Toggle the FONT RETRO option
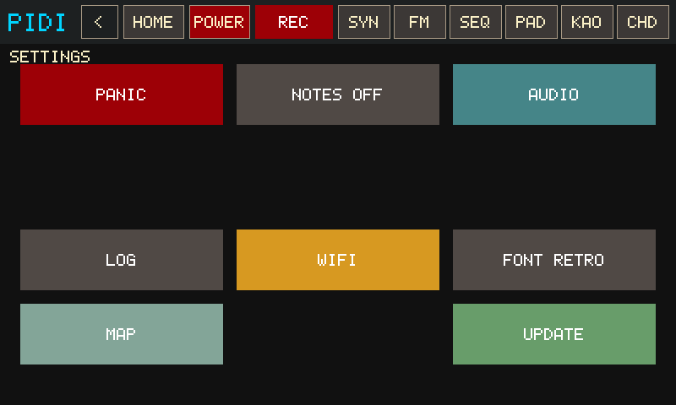676x405 pixels. [x=554, y=260]
